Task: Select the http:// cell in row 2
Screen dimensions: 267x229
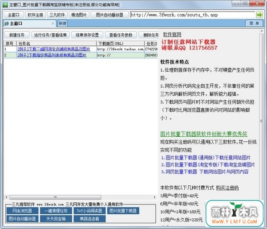Action: [x=120, y=55]
